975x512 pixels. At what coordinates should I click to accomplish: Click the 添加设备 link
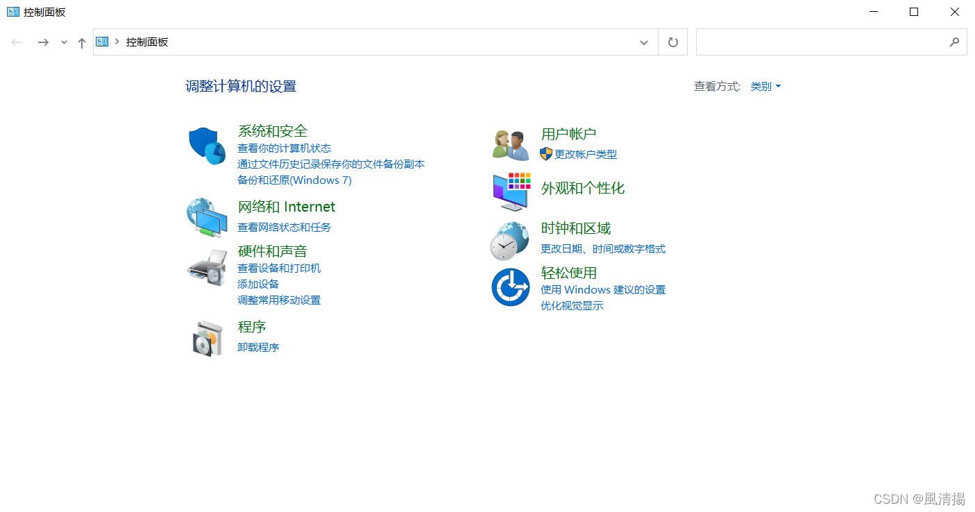[258, 284]
